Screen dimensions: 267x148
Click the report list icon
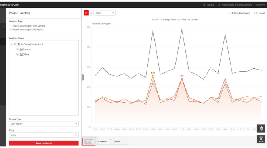pyautogui.click(x=261, y=139)
